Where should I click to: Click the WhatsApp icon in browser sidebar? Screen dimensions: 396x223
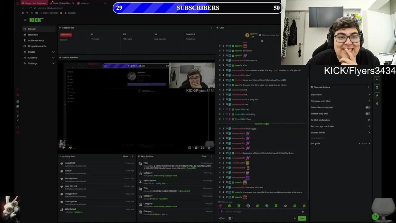18,106
